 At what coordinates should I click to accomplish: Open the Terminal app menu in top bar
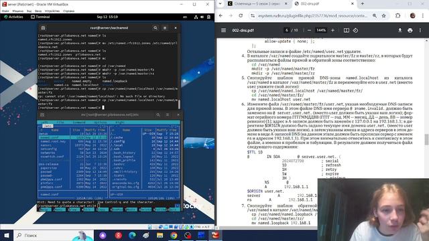(40, 17)
